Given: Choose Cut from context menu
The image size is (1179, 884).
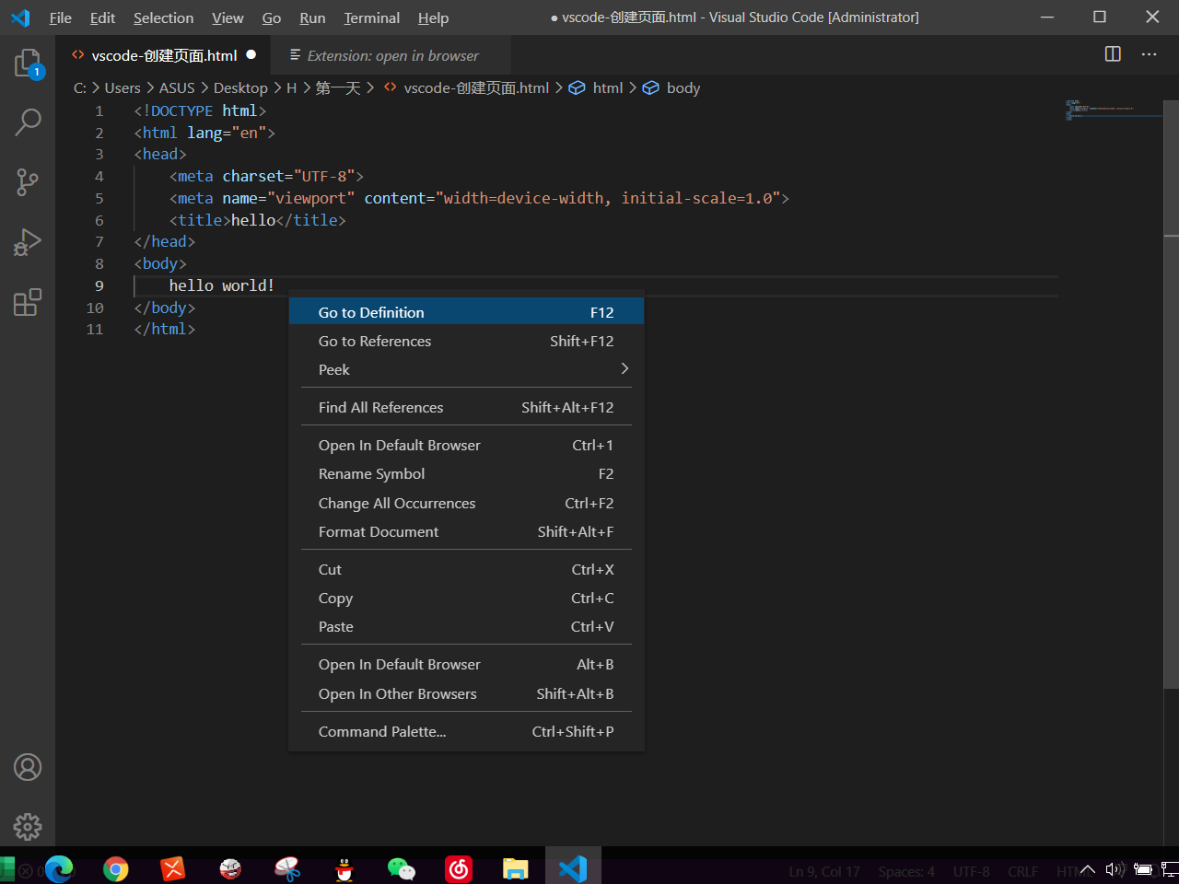Looking at the screenshot, I should (x=466, y=569).
